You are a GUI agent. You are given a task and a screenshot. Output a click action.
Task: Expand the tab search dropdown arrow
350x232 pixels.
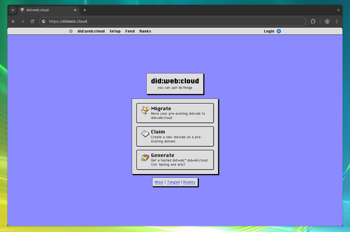[13, 10]
